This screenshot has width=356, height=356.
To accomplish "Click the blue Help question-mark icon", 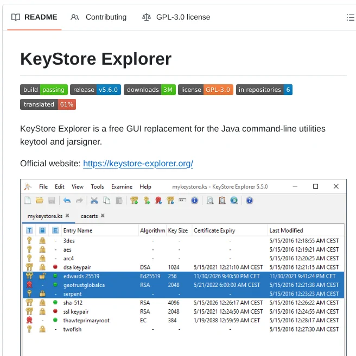I will click(x=249, y=201).
